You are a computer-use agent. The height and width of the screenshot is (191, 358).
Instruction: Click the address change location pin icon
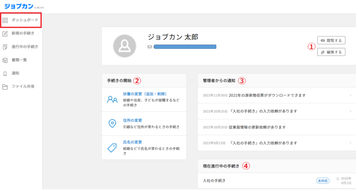point(112,123)
